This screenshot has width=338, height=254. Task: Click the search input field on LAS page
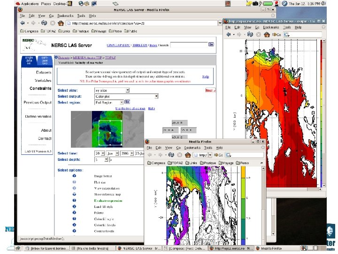coord(189,45)
